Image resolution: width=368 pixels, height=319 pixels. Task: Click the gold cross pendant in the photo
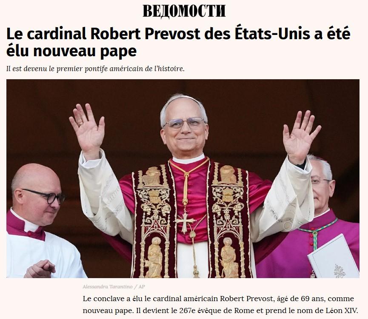pyautogui.click(x=185, y=221)
